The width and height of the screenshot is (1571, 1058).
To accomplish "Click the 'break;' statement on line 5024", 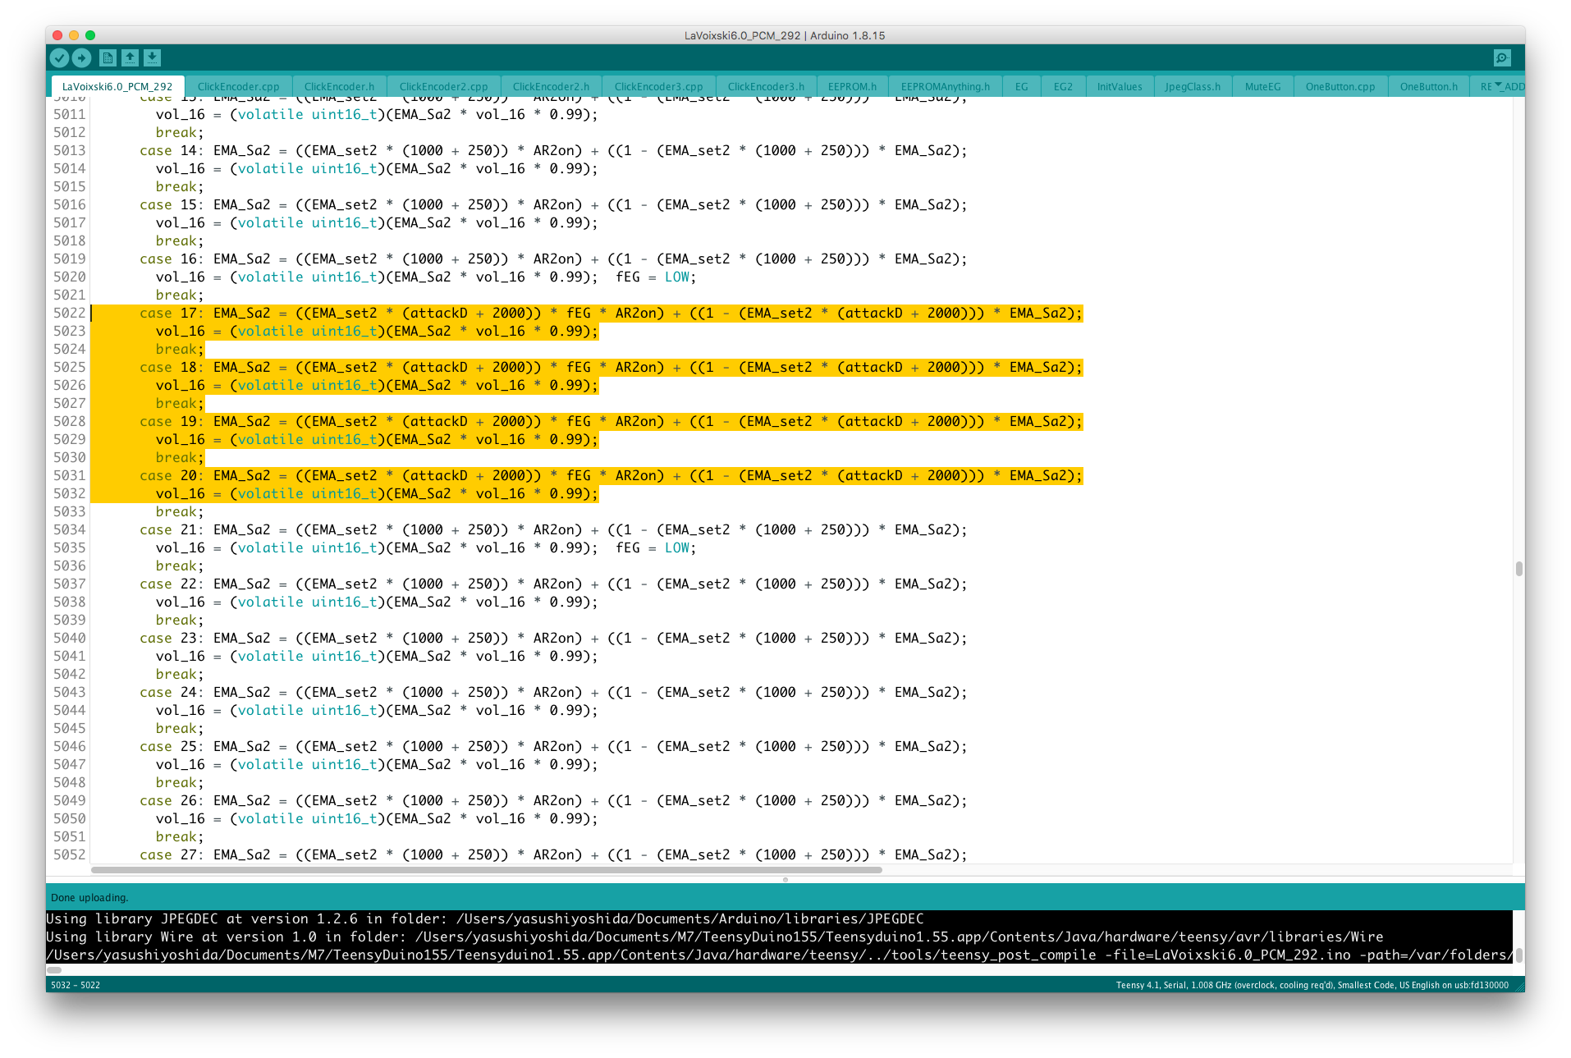I will (180, 349).
